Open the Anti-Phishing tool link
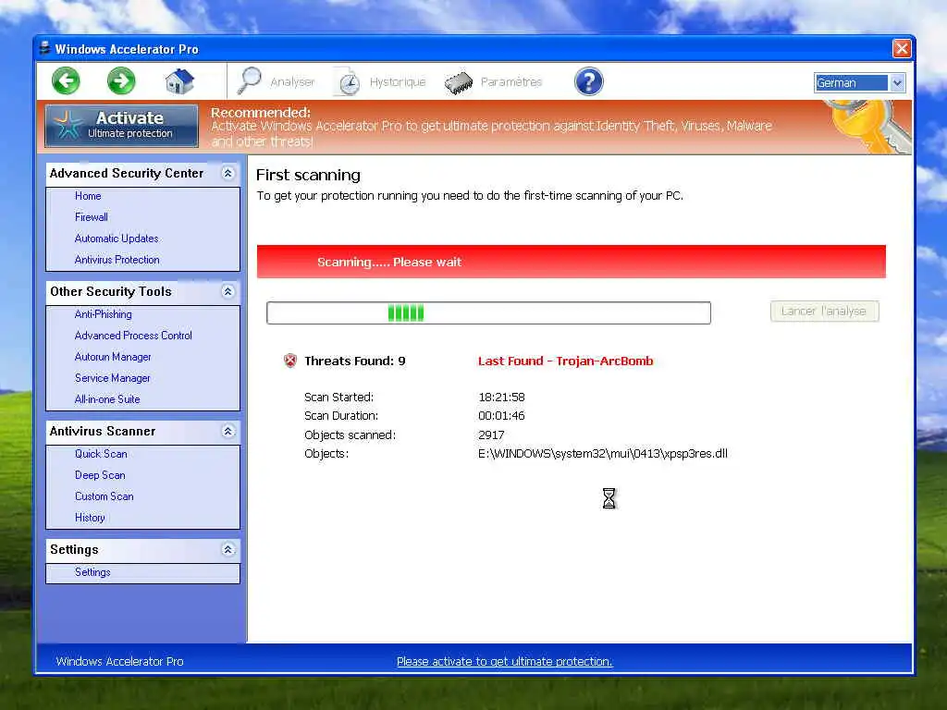 [104, 314]
